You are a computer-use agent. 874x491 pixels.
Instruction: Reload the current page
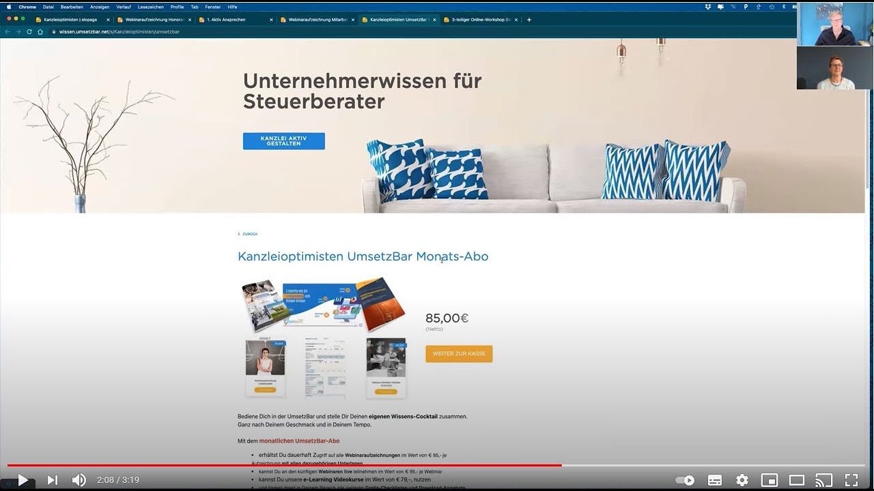click(29, 31)
